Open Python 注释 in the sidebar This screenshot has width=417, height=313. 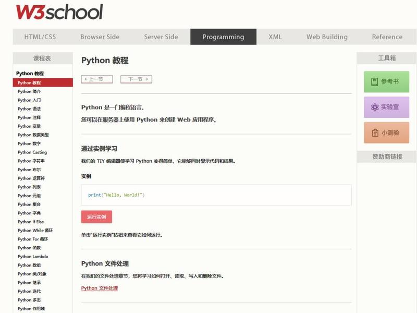coord(29,117)
